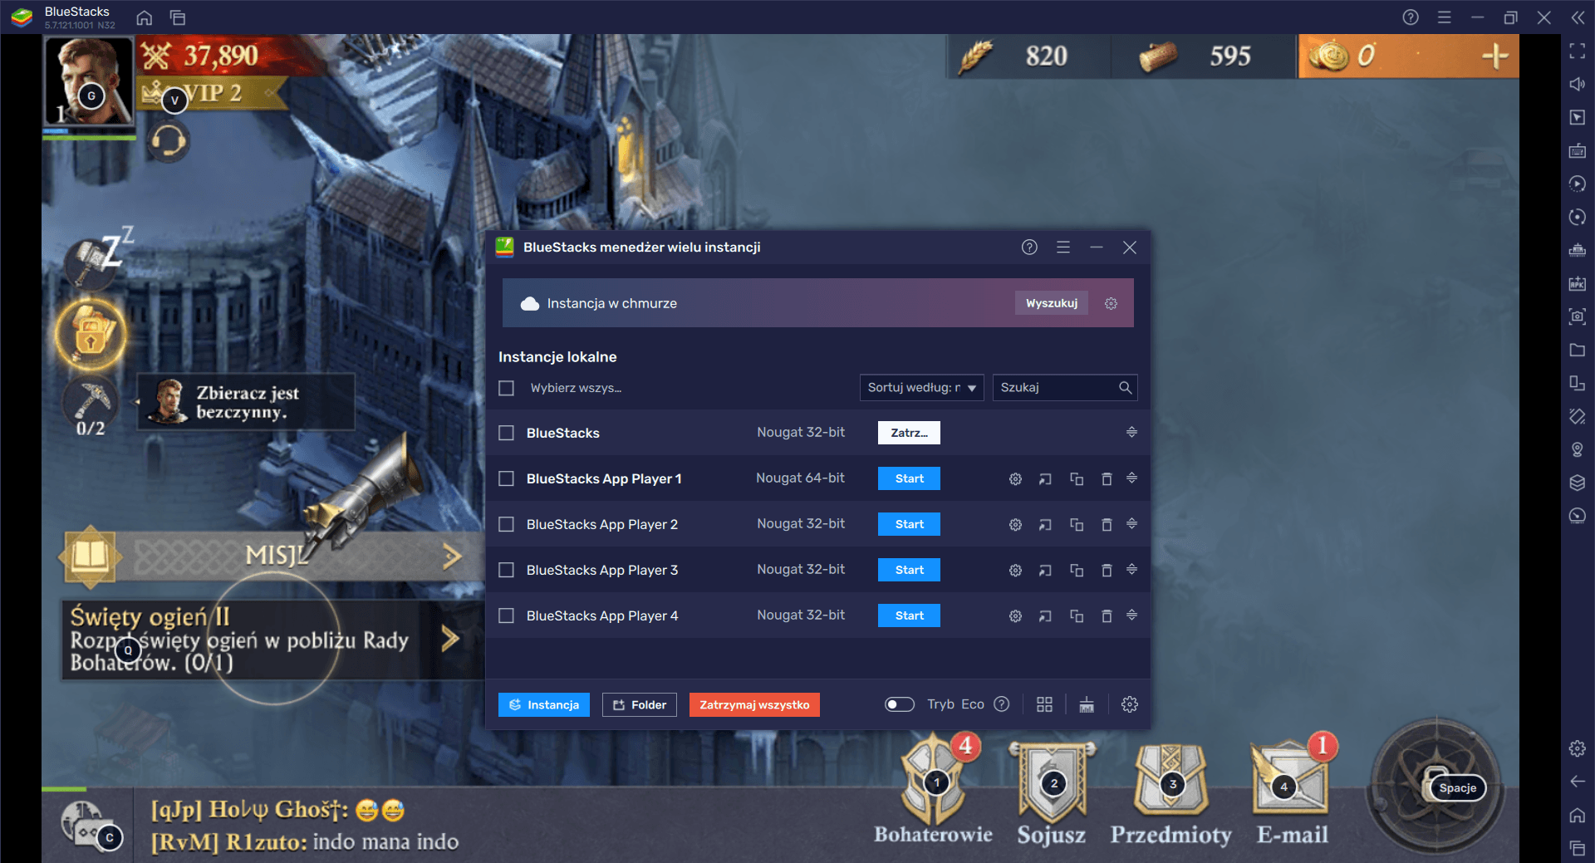Toggle Tryb Eco switch

(899, 704)
